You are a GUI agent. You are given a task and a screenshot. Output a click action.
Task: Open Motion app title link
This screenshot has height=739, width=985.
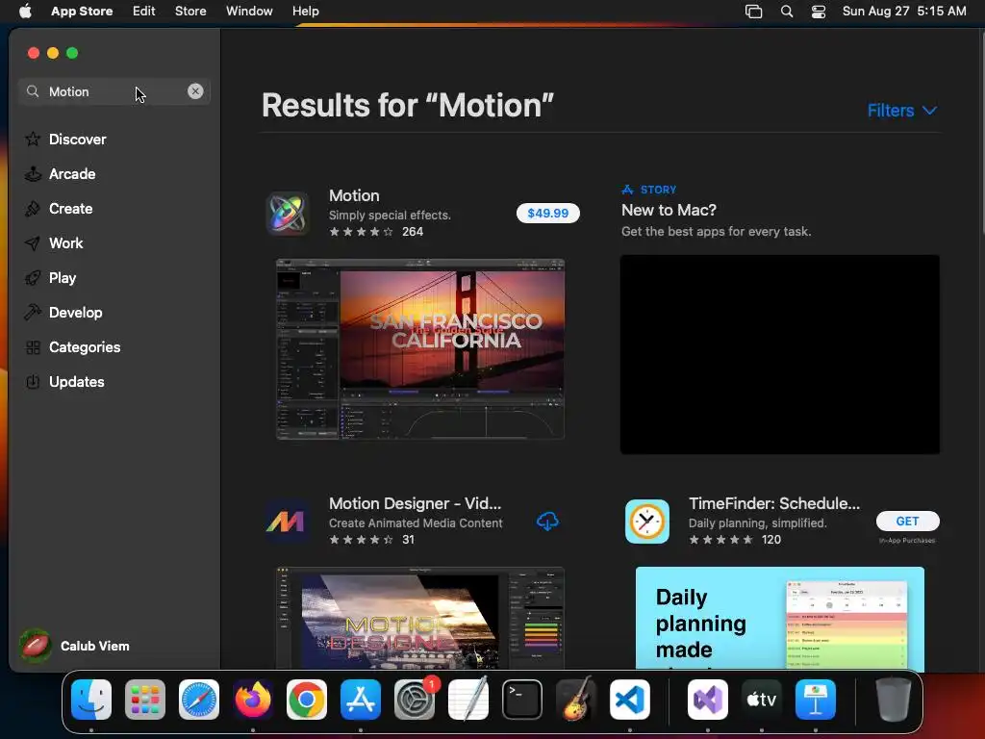pos(354,195)
